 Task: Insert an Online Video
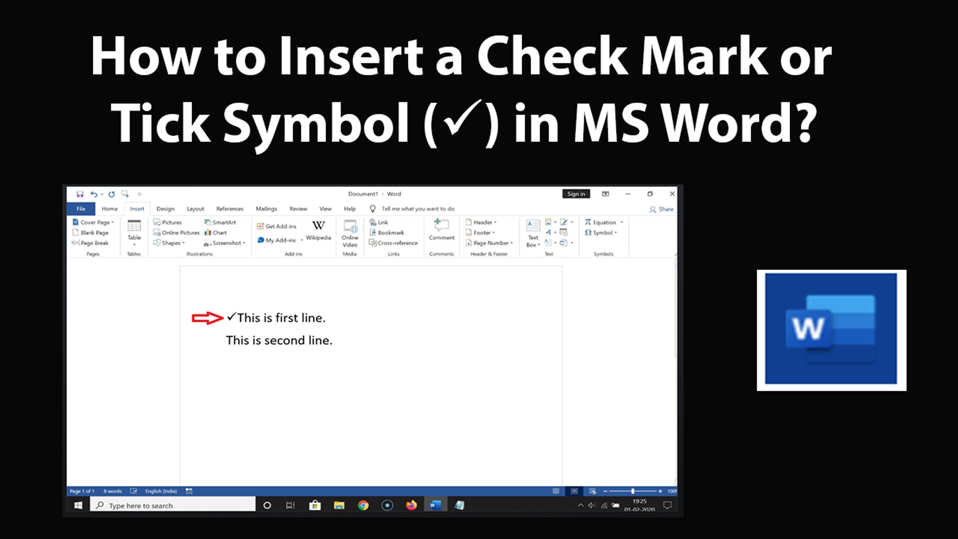350,235
